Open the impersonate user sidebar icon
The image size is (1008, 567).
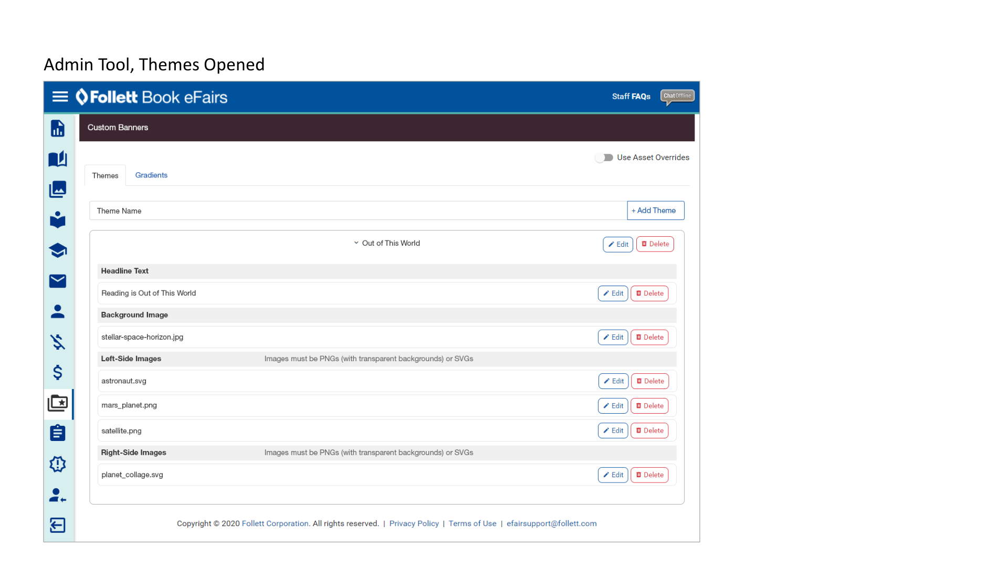point(58,495)
